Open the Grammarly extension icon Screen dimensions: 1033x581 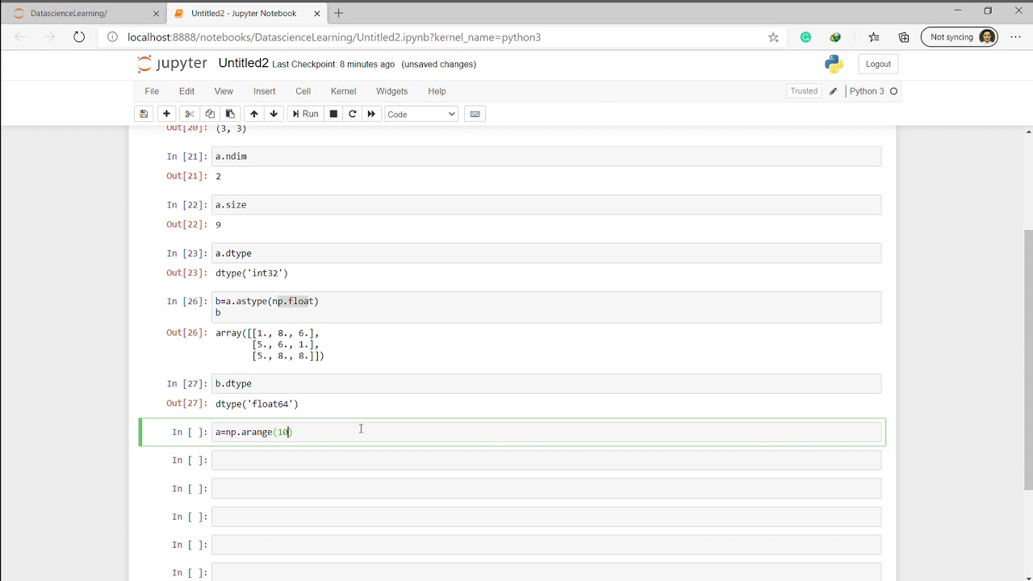pos(805,37)
